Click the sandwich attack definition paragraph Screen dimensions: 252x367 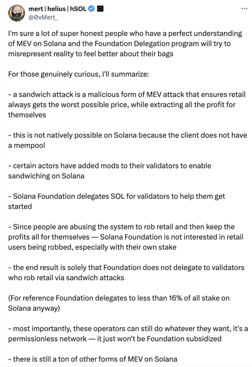(127, 105)
